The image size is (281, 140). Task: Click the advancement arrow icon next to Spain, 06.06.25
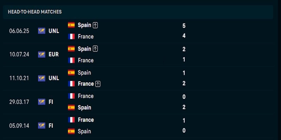click(x=95, y=25)
